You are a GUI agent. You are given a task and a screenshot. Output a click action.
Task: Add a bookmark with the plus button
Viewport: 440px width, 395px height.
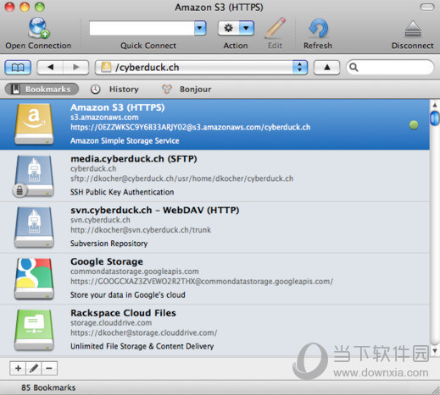tap(18, 368)
